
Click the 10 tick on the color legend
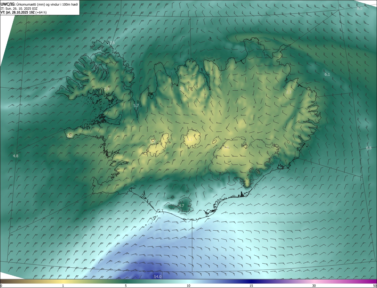(188, 286)
